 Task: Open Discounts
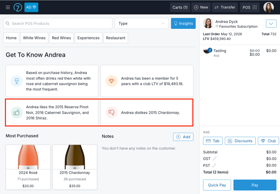[x=240, y=141]
